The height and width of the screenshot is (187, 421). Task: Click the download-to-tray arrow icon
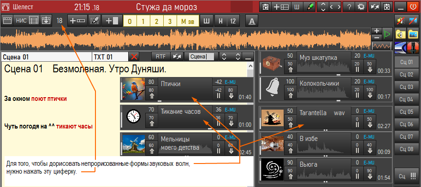[x=46, y=20]
